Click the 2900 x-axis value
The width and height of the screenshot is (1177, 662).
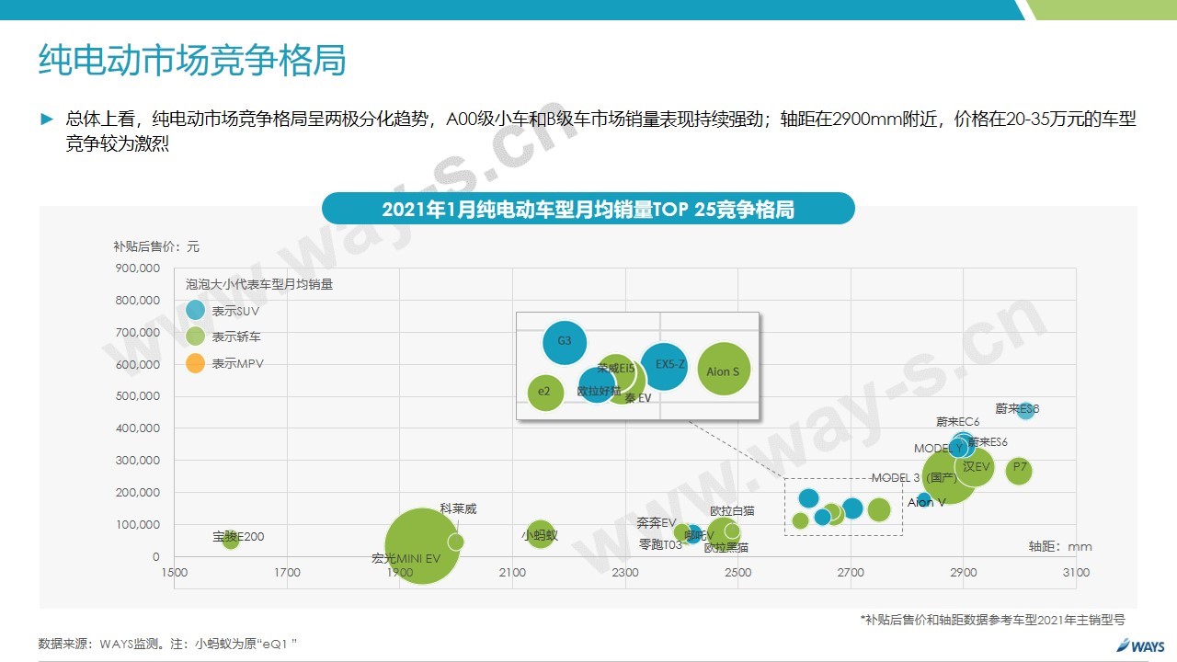[x=964, y=573]
